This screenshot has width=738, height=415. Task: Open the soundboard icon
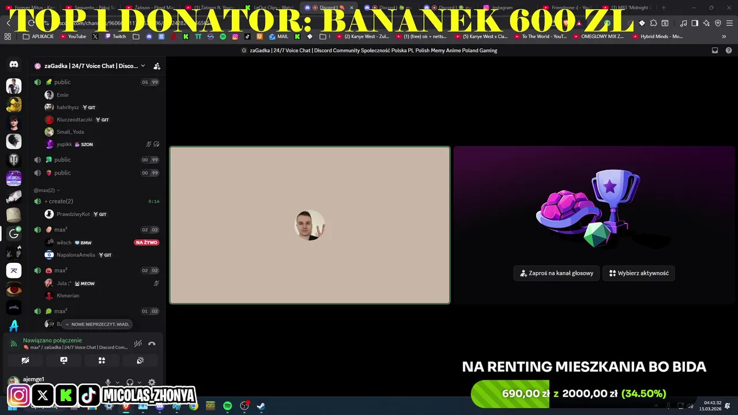point(140,360)
